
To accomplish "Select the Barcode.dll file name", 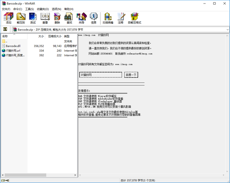I will coord(13,46).
